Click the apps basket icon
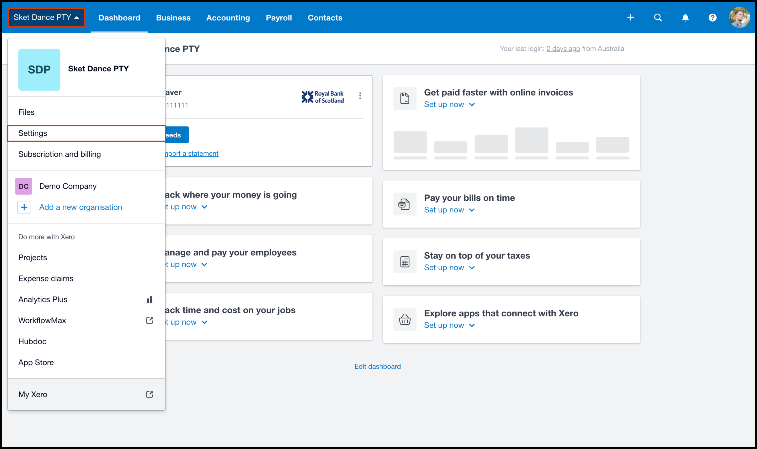 (x=404, y=319)
